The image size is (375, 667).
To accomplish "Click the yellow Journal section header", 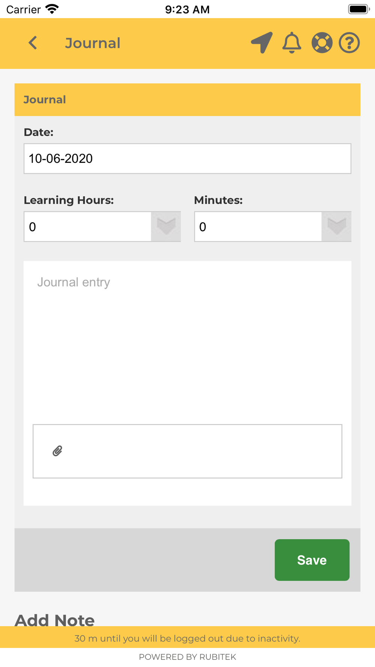I will [187, 100].
